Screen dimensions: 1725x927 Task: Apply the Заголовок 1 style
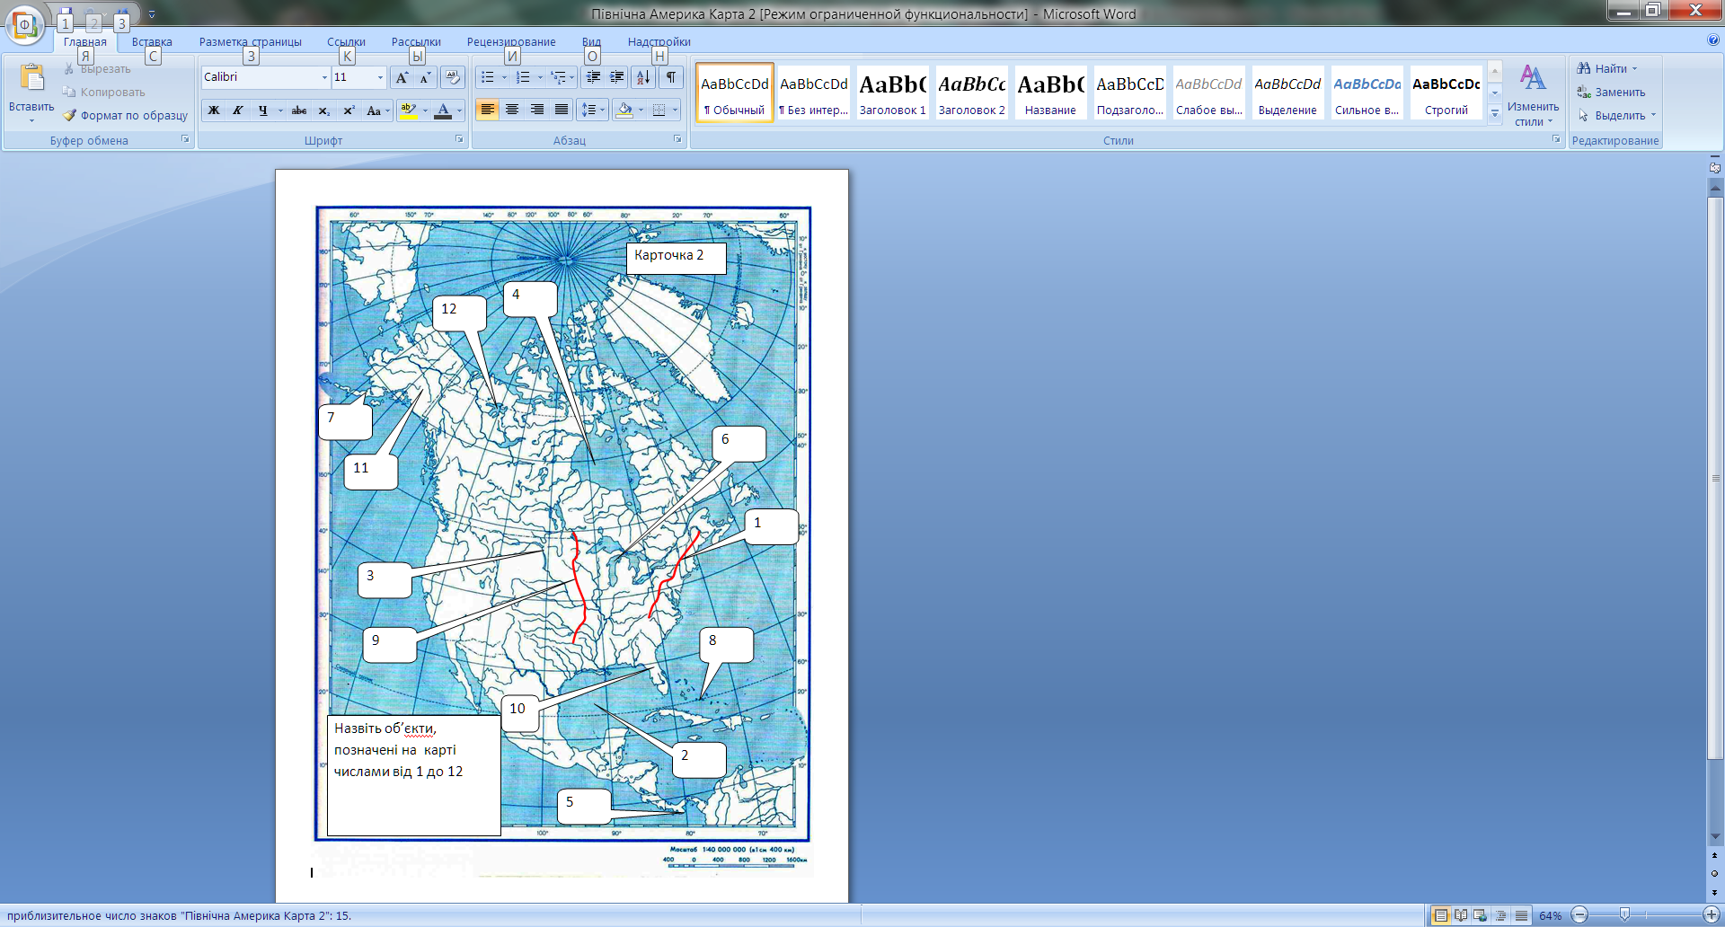892,93
